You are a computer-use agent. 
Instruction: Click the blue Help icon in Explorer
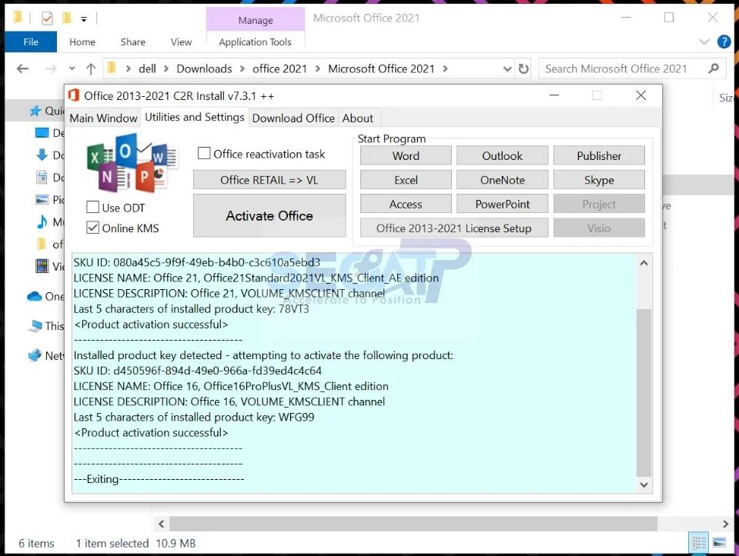pos(724,42)
